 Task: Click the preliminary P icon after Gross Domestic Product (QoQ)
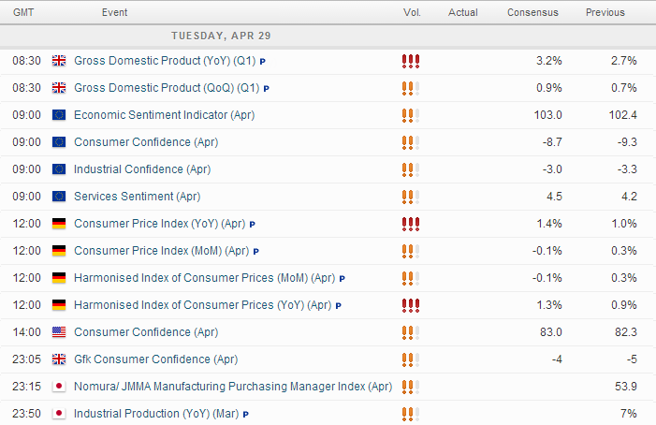(x=267, y=89)
